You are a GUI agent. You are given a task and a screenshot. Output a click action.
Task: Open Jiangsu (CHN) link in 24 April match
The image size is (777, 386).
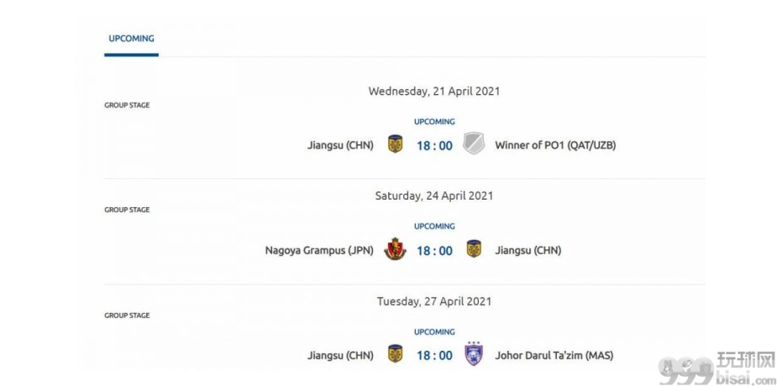point(528,250)
